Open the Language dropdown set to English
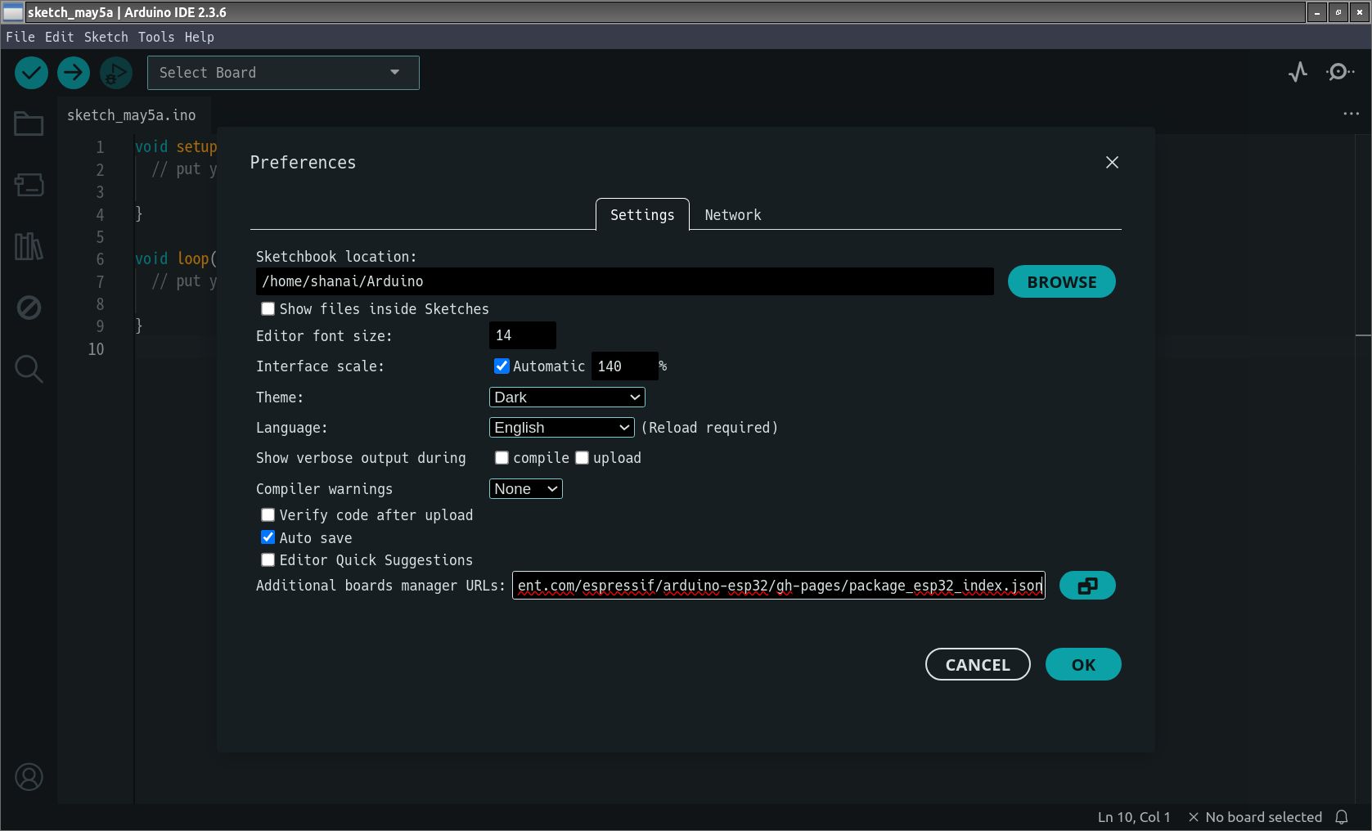Viewport: 1372px width, 831px height. tap(561, 428)
